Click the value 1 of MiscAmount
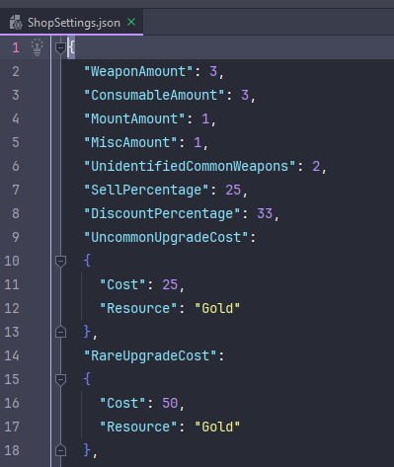 pyautogui.click(x=197, y=142)
